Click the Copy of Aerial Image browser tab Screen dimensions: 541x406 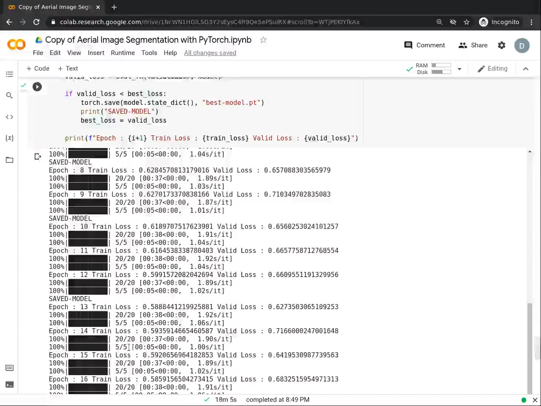[x=54, y=7]
